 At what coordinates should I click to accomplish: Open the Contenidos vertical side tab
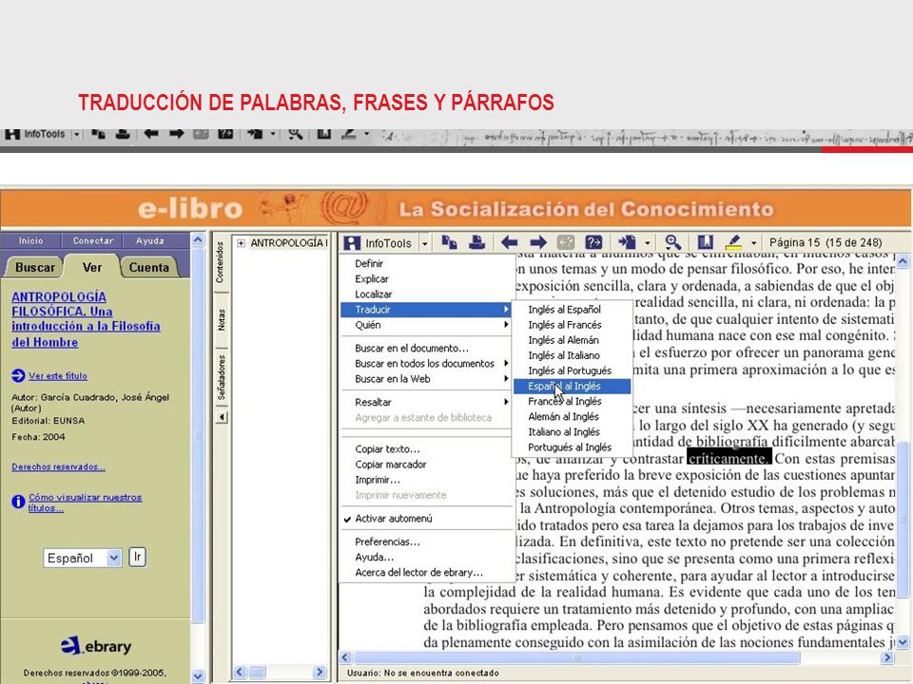220,262
